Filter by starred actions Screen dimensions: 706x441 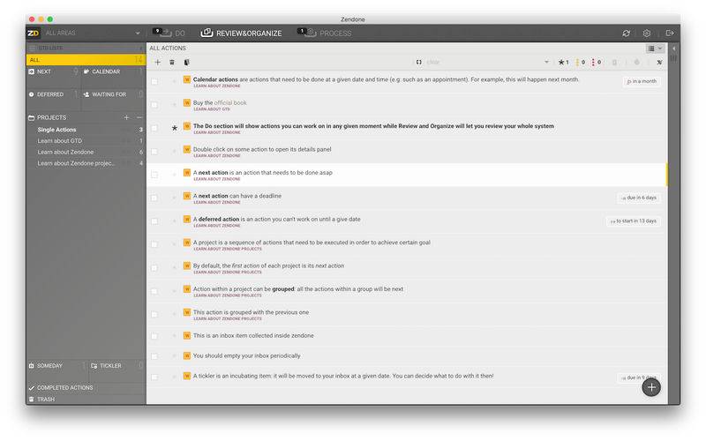pos(563,62)
